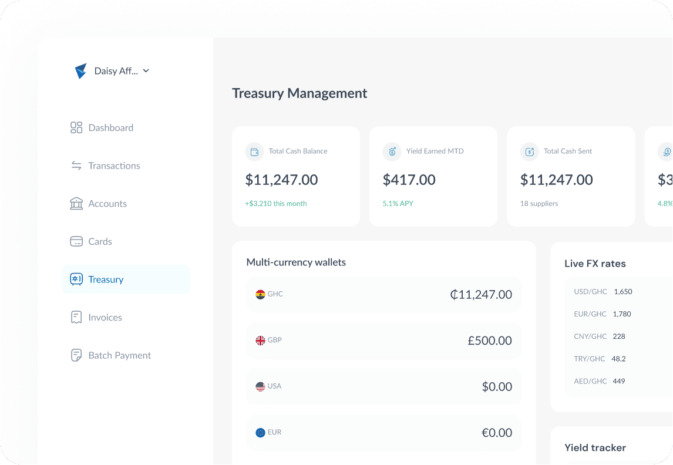Image resolution: width=673 pixels, height=465 pixels.
Task: Click the $0.00 USA balance
Action: 497,386
